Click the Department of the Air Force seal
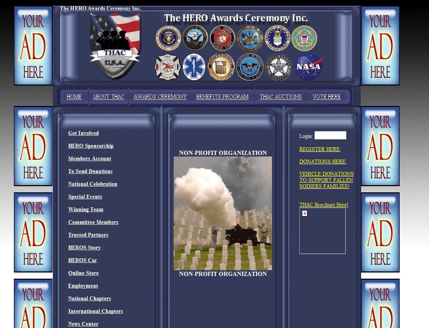The height and width of the screenshot is (328, 429). tap(277, 38)
